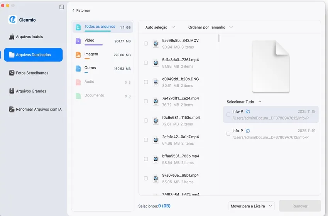Click the Renomear Arquivos com IA icon
Image resolution: width=328 pixels, height=216 pixels.
[12, 109]
